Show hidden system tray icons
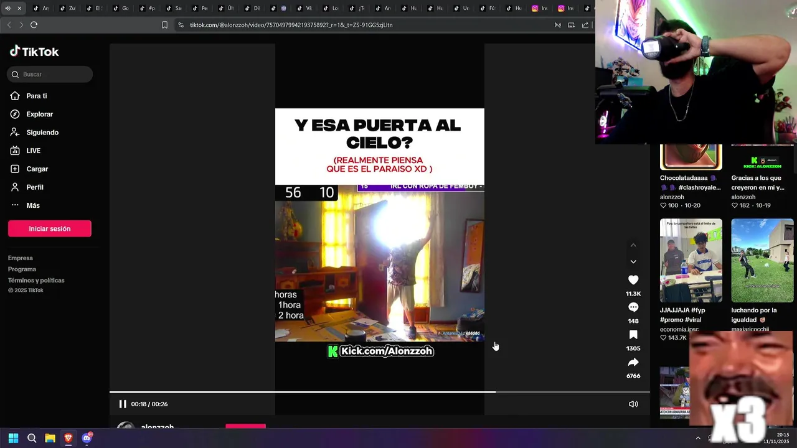Viewport: 797px width, 448px height. click(698, 438)
